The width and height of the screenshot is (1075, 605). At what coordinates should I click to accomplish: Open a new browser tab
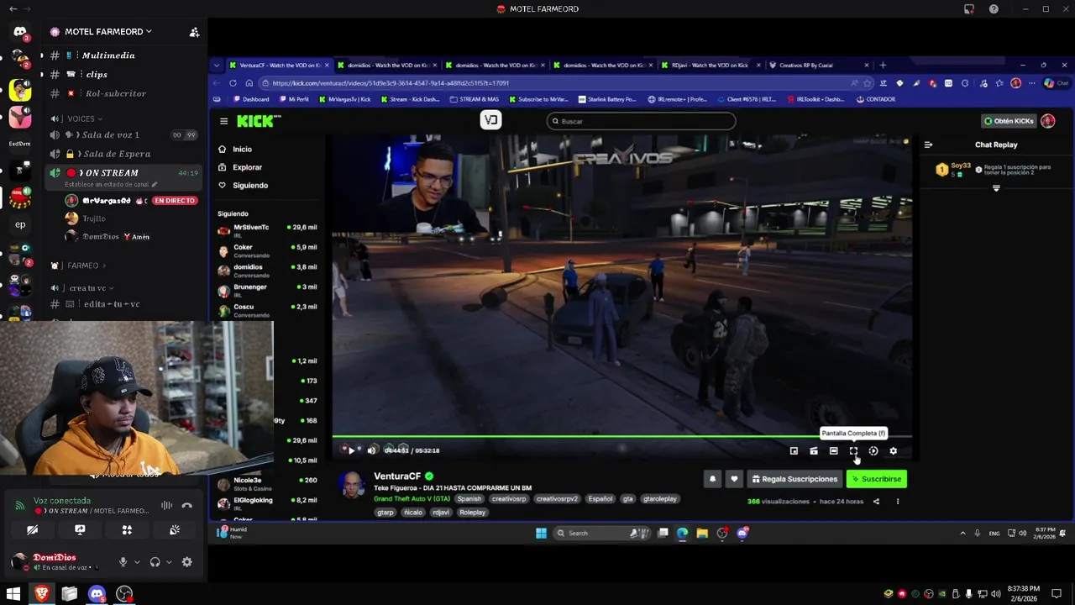(x=882, y=65)
